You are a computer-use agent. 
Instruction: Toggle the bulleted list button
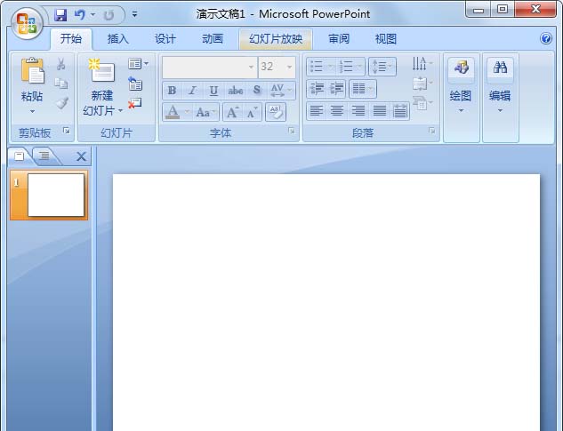tap(320, 67)
